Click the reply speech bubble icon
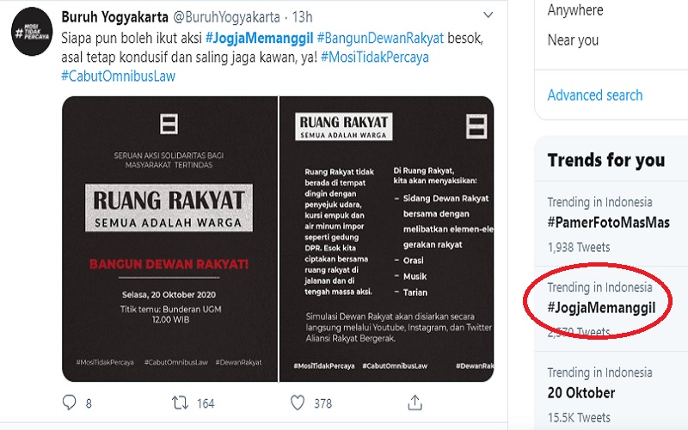Screen dimensions: 688x430 click(x=70, y=402)
